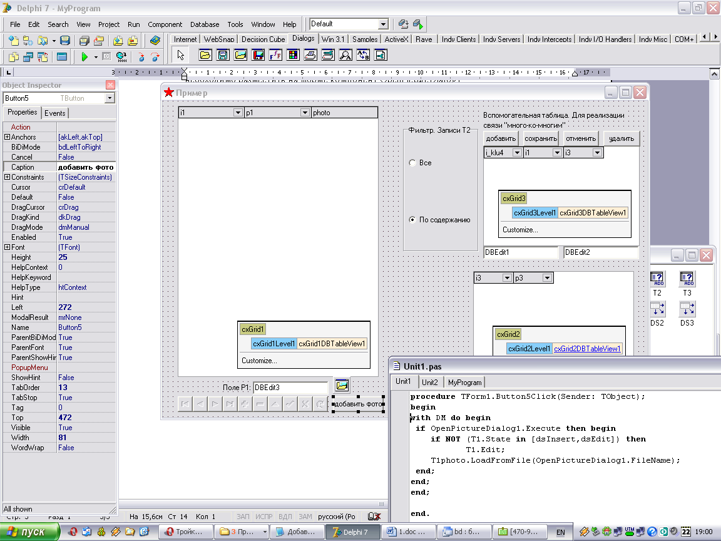Select ColorDialog component in palette
This screenshot has height=541, width=721.
tap(293, 55)
